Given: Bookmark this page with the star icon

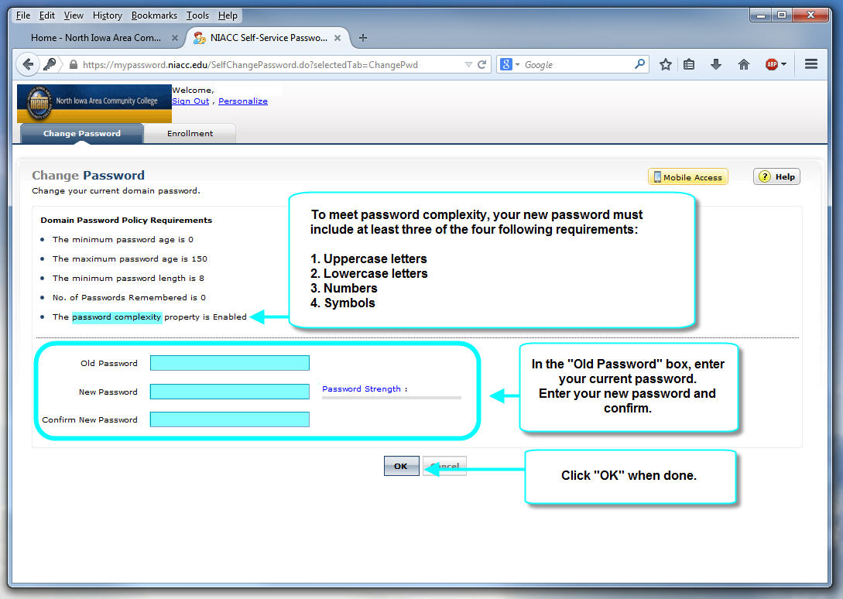Looking at the screenshot, I should point(665,64).
